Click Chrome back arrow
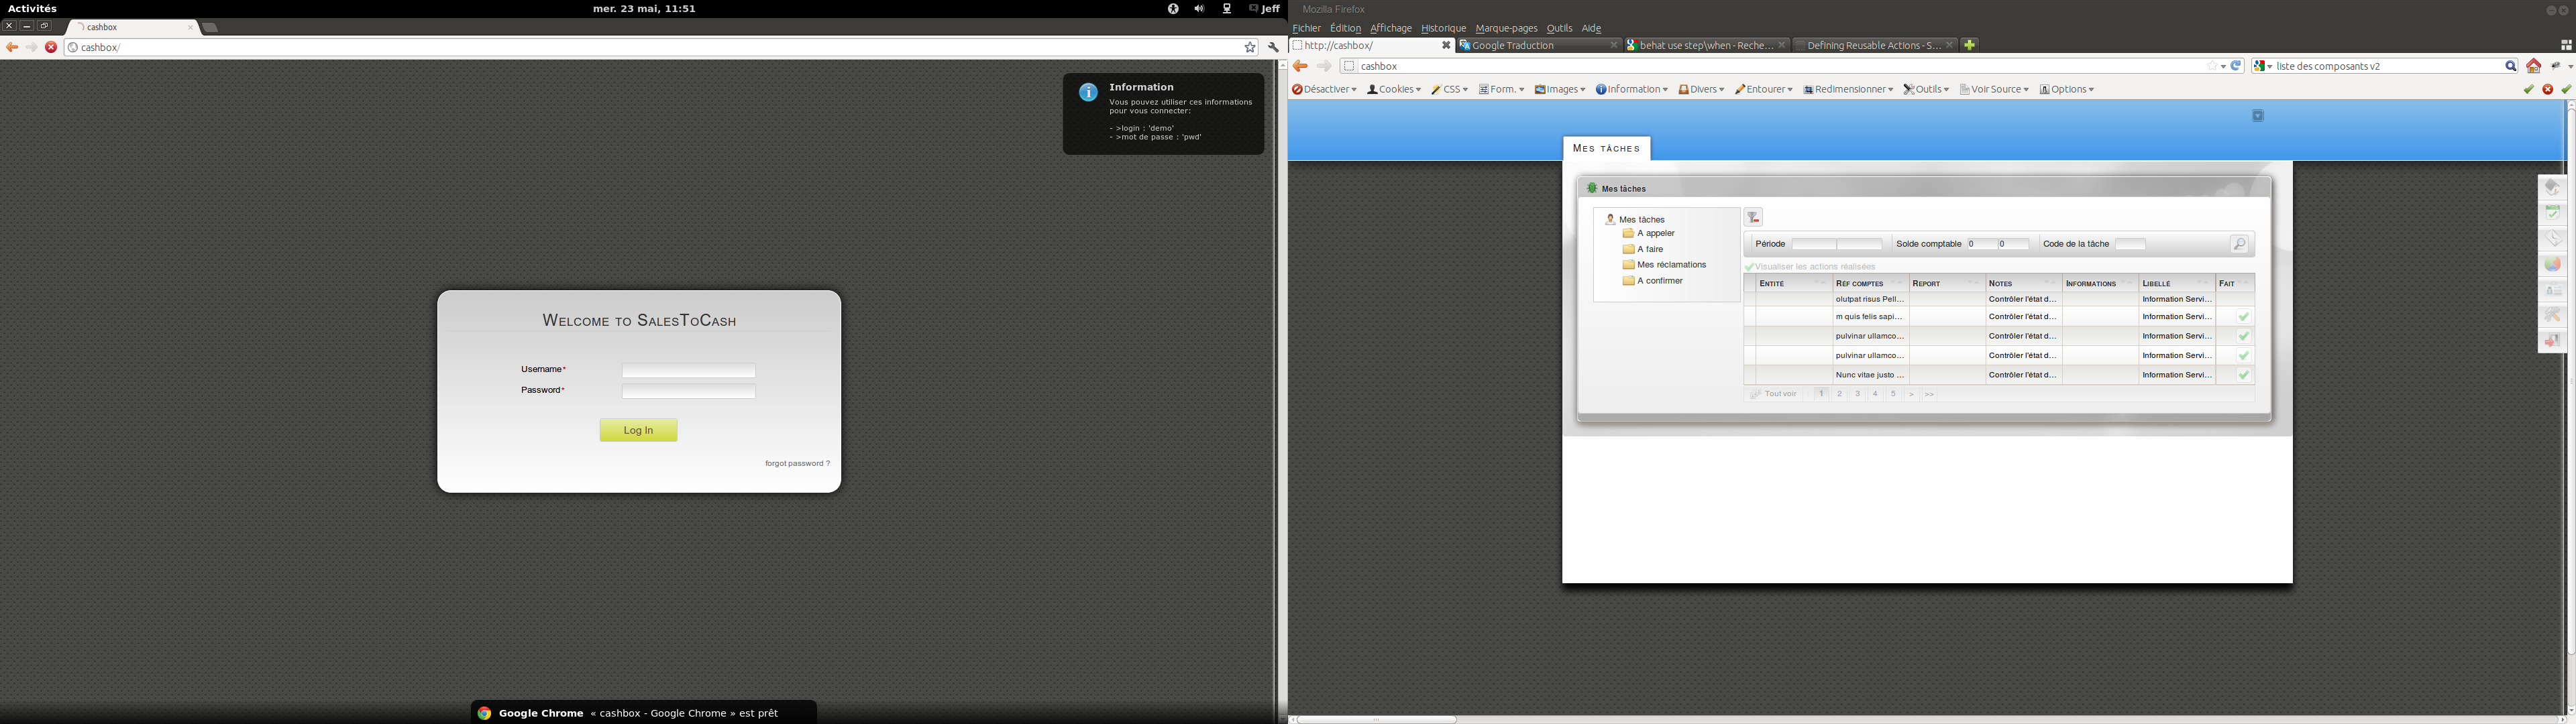 click(x=12, y=48)
